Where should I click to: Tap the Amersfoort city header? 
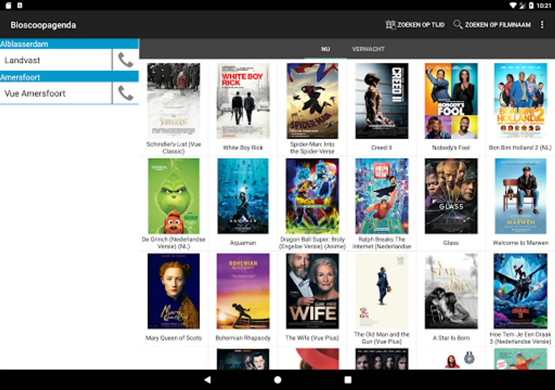pos(69,77)
